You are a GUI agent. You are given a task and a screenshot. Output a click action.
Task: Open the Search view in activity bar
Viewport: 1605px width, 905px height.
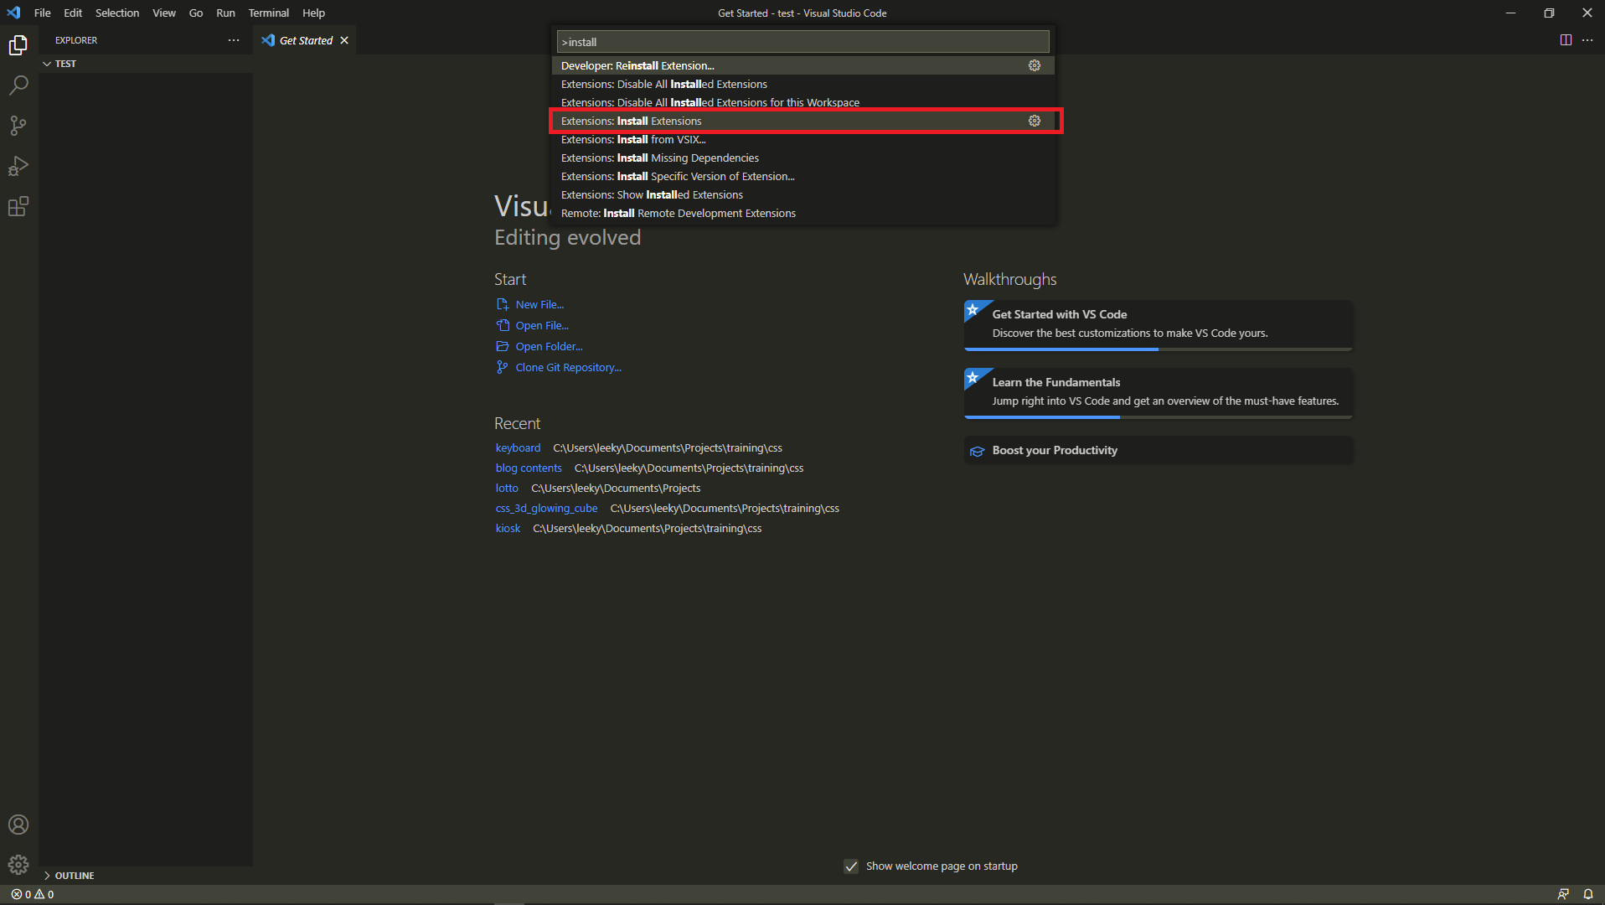[x=18, y=85]
